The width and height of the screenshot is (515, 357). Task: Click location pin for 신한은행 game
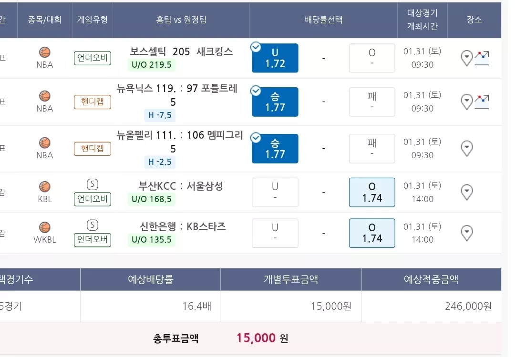(x=467, y=233)
